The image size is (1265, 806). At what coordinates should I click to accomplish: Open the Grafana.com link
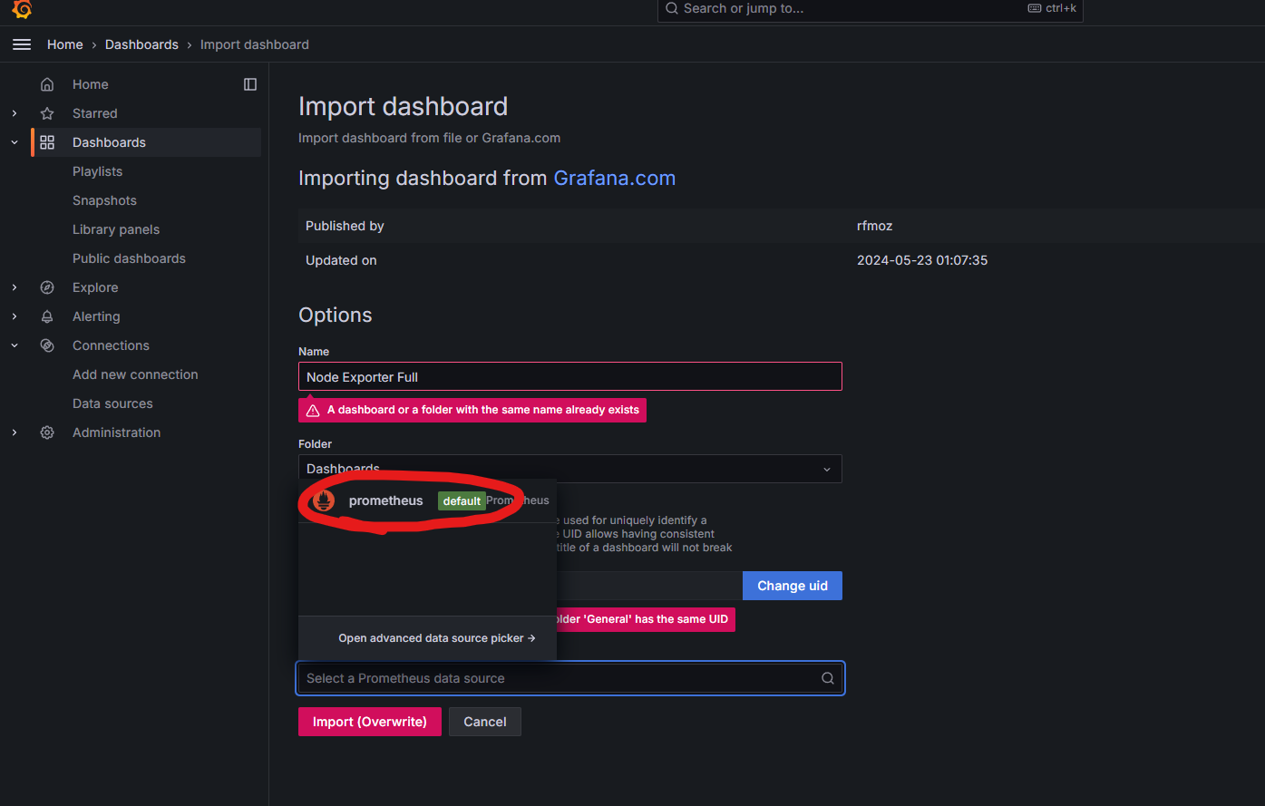pos(614,178)
